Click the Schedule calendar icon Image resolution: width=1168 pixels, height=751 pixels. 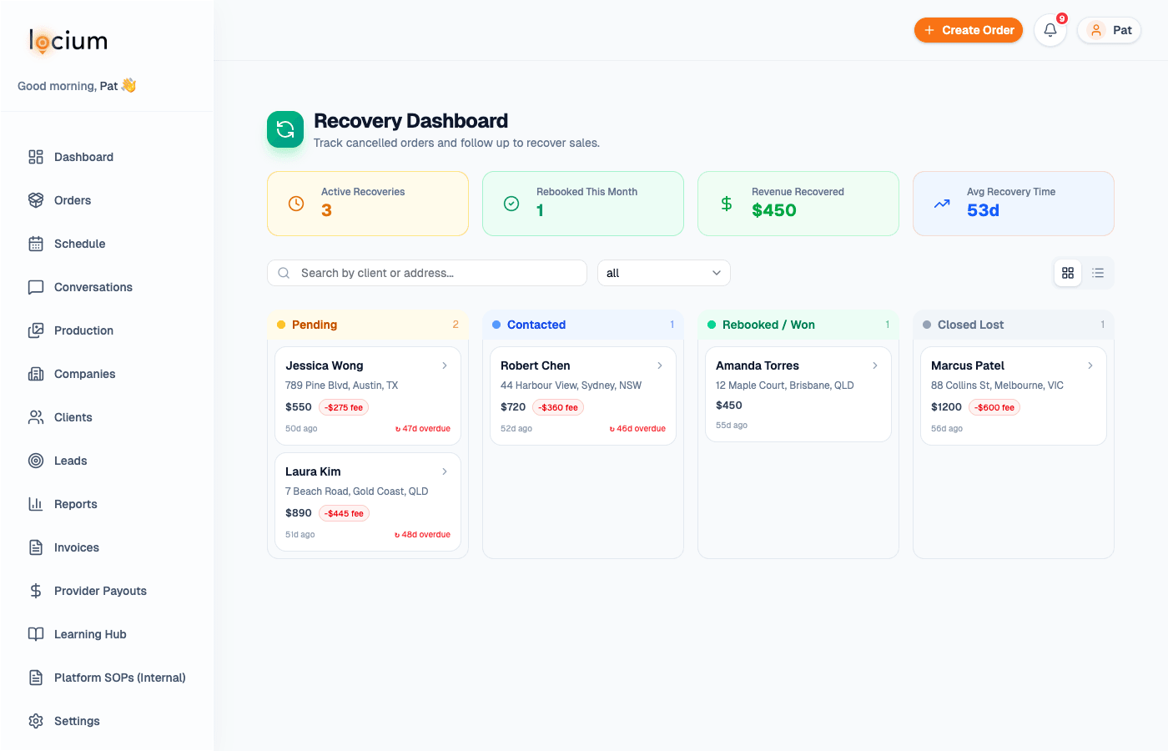36,244
